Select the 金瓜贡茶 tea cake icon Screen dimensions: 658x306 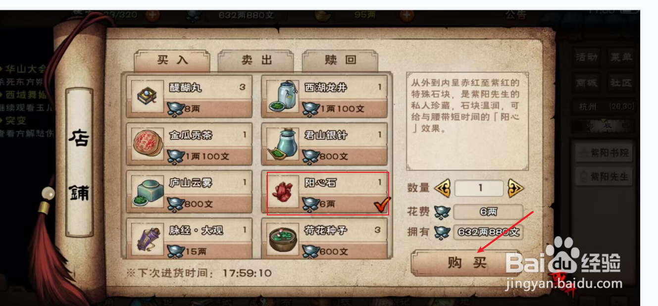pos(148,144)
